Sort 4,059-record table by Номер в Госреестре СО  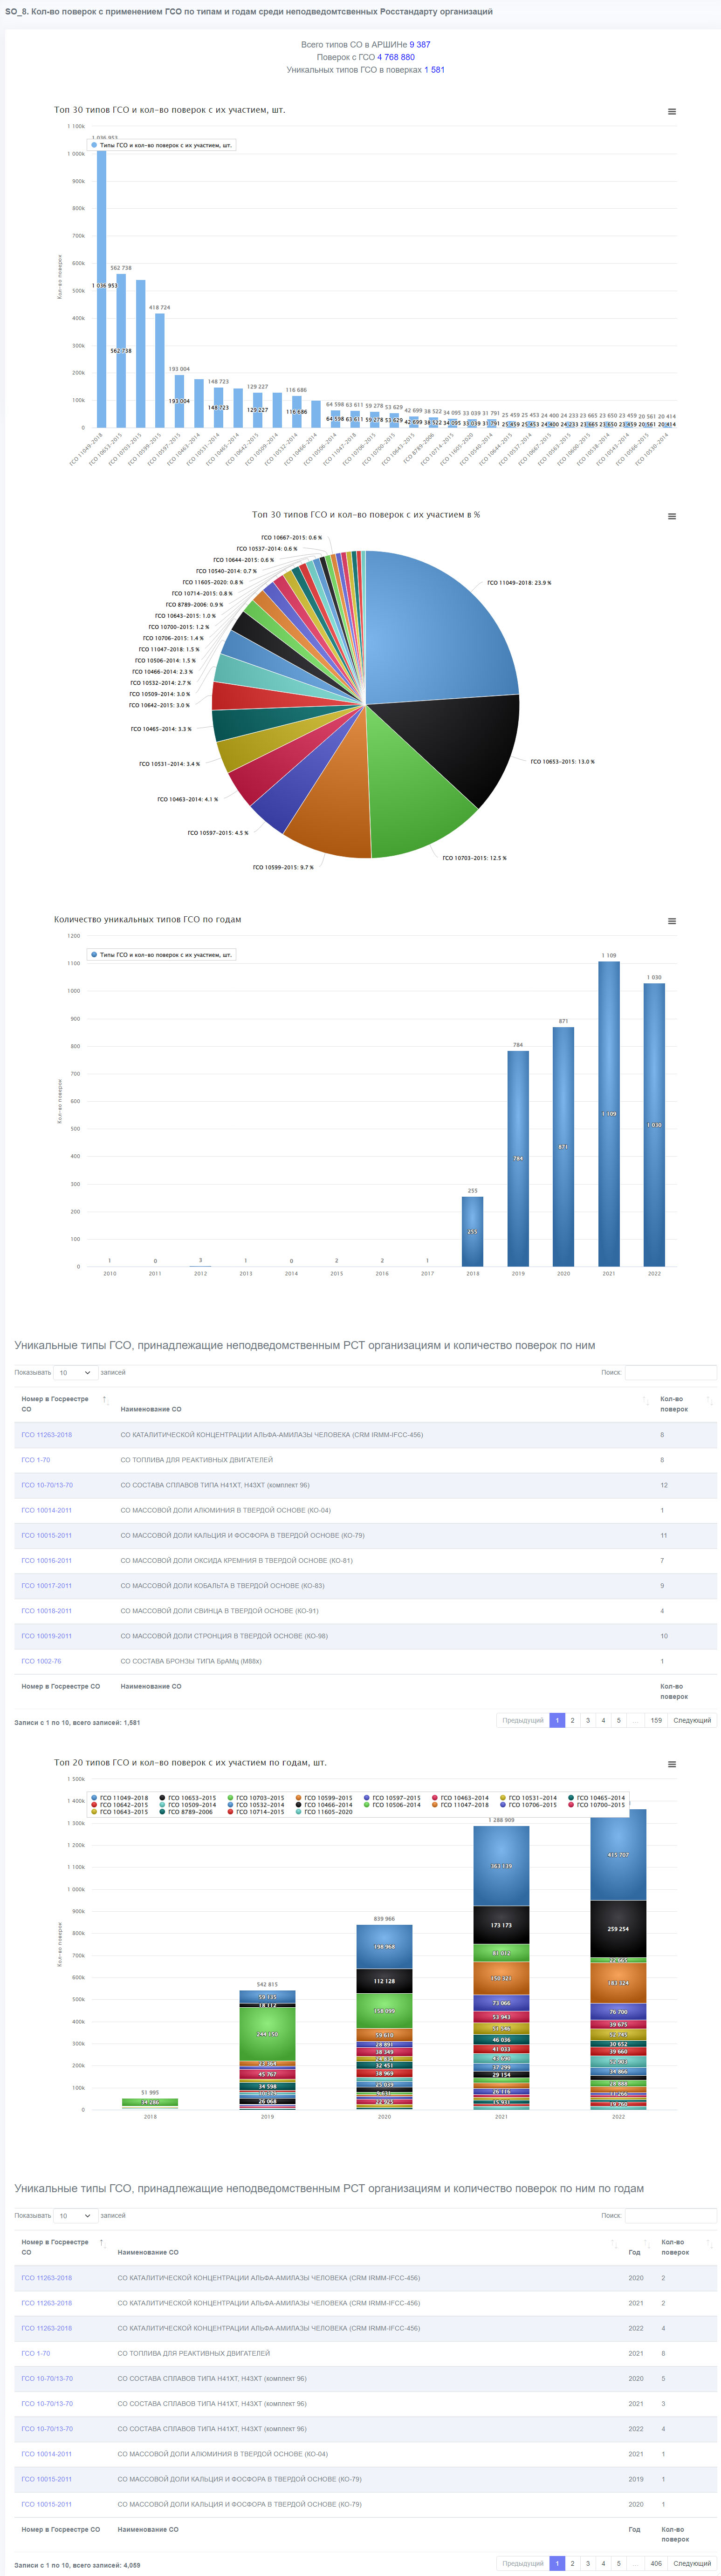coord(62,2247)
